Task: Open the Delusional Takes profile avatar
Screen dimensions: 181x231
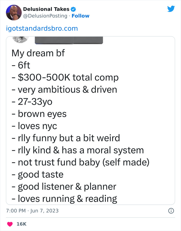Action: click(x=14, y=12)
